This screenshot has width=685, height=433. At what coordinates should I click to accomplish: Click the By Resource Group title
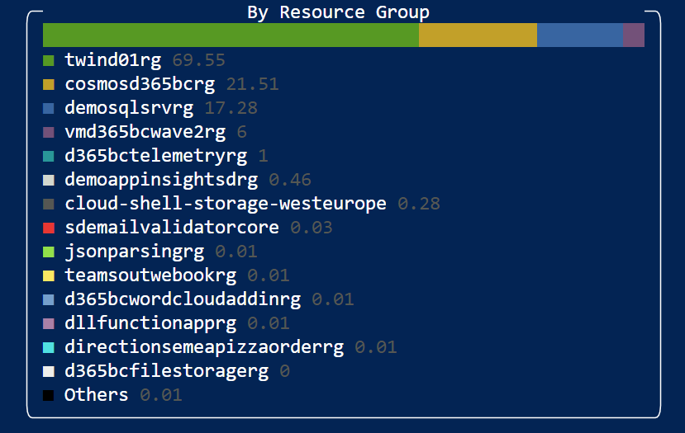(x=338, y=12)
